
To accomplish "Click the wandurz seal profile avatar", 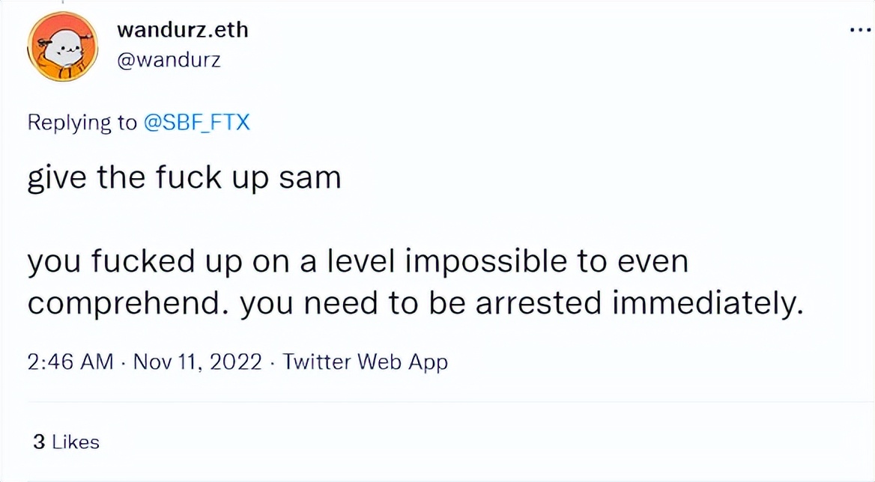I will click(x=63, y=47).
